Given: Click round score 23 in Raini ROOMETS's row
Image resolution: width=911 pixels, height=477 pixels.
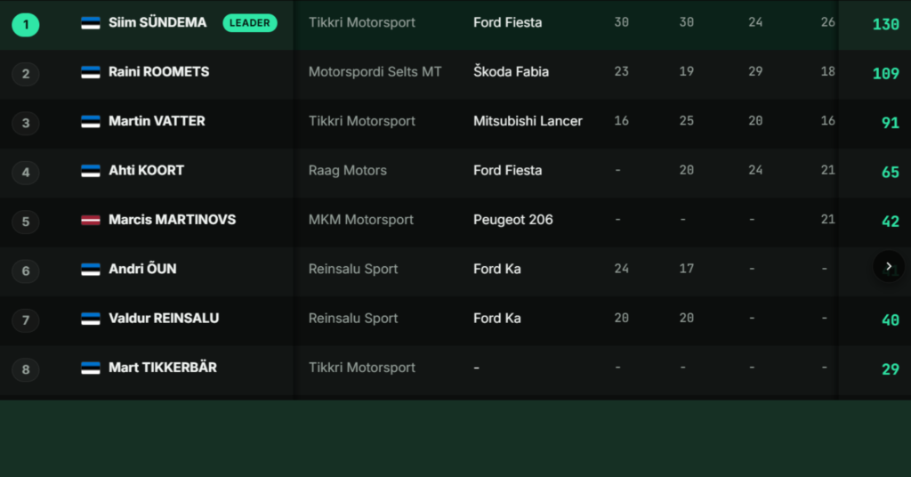Looking at the screenshot, I should tap(622, 71).
